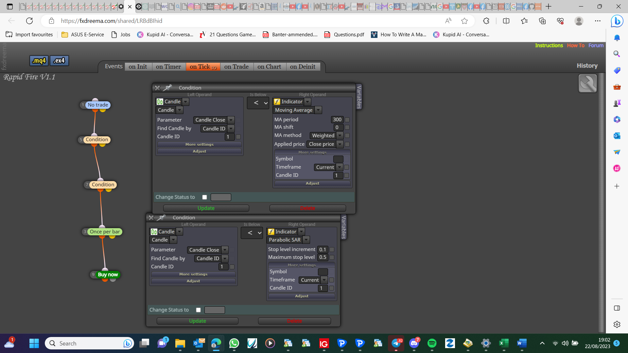Click upper Change Status colour box

[221, 197]
